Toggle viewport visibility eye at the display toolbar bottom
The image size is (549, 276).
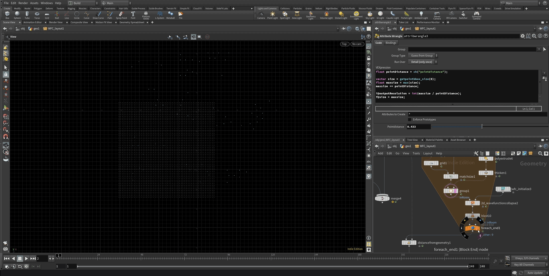[369, 250]
